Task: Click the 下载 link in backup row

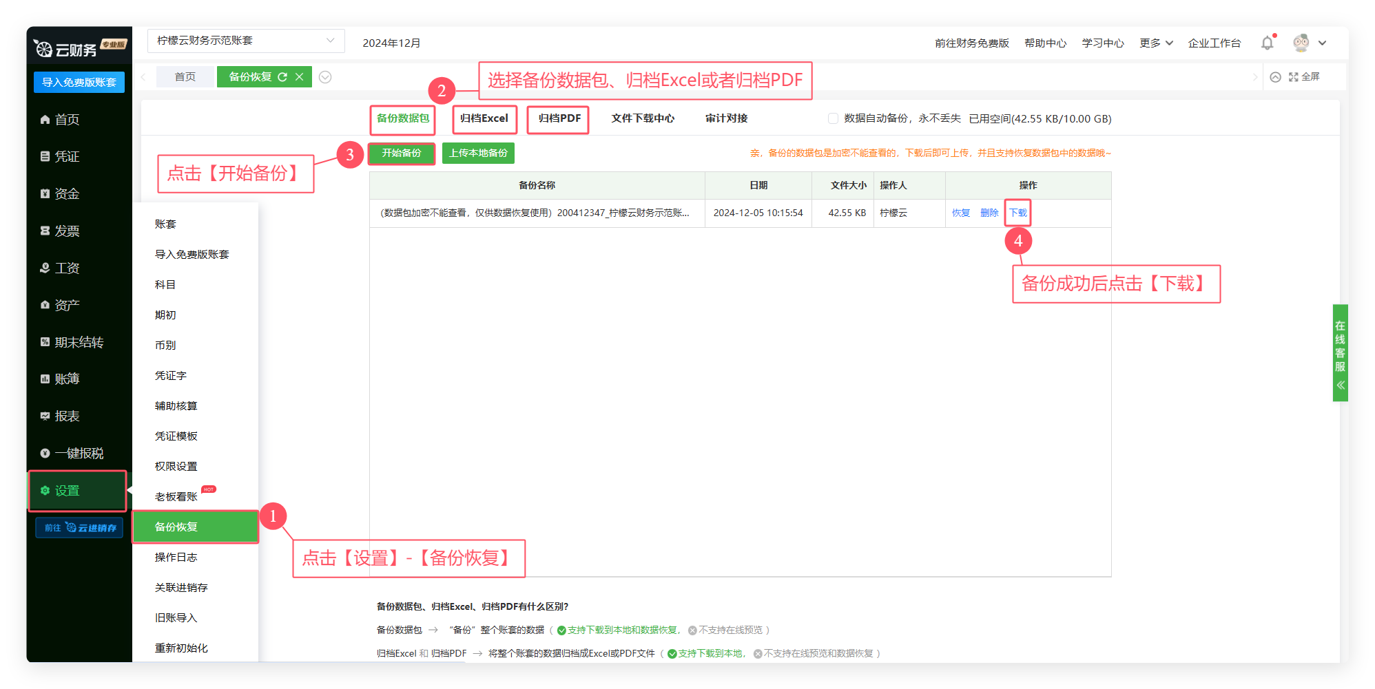Action: [x=1017, y=213]
